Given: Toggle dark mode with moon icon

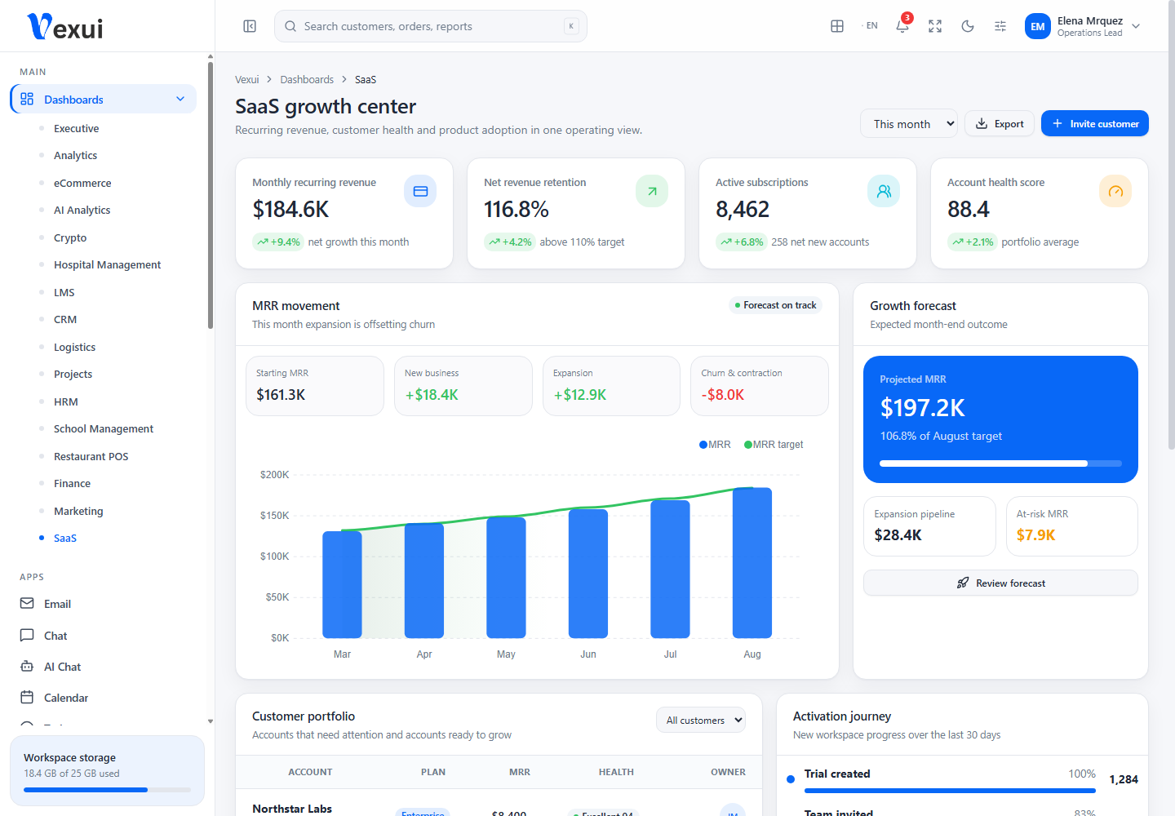Looking at the screenshot, I should [x=968, y=26].
